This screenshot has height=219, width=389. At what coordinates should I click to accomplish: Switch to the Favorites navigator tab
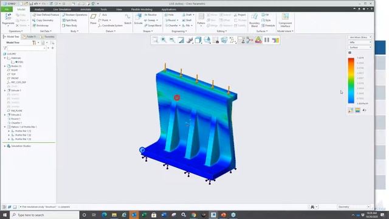(47, 36)
